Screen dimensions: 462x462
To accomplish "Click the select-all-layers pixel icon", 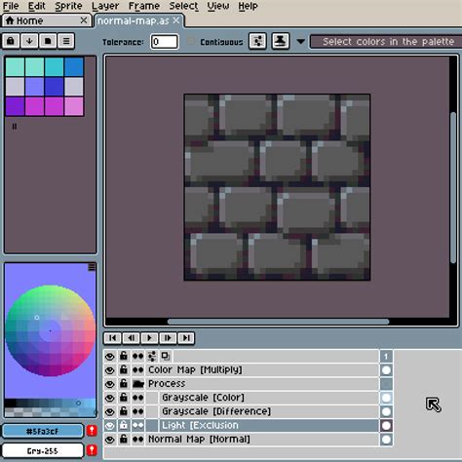I will [257, 41].
